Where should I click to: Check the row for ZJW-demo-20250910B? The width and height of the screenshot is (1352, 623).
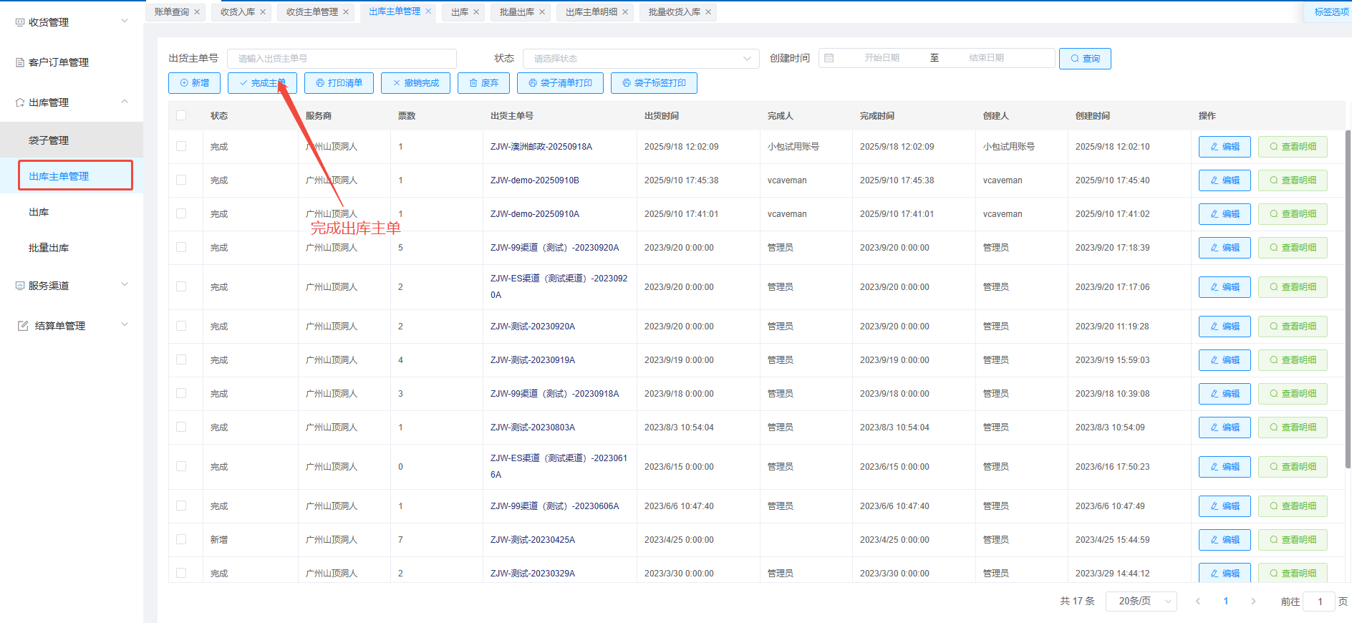tap(181, 180)
